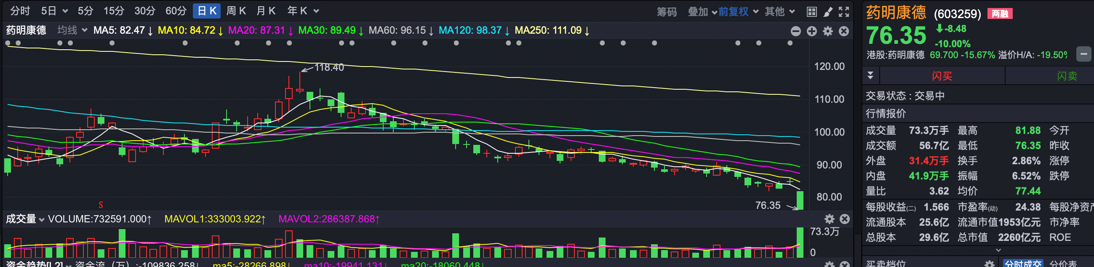Screen dimensions: 1094x267
Task: Open the 资金趋势 panel settings gear
Action: coord(829,264)
